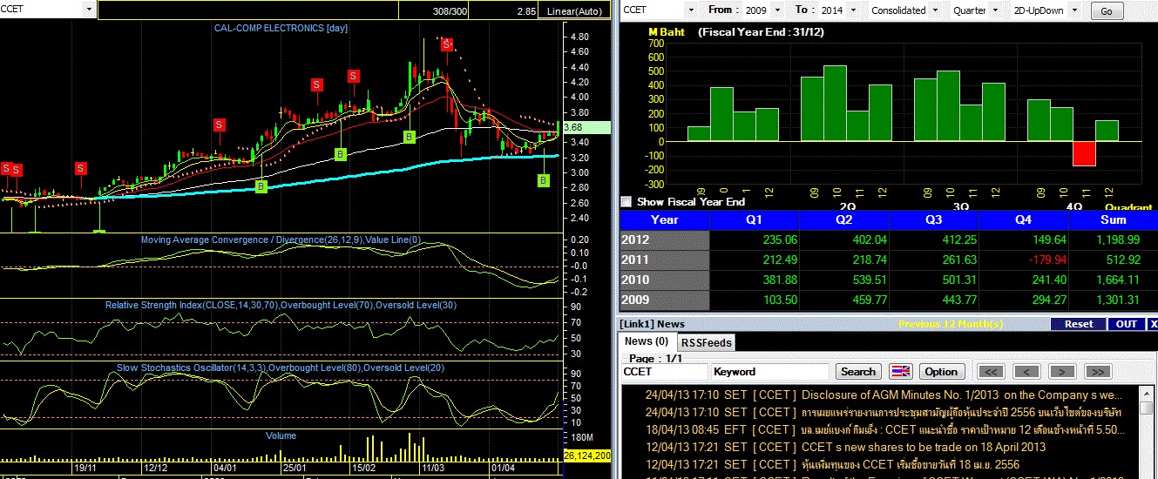Viewport: 1158px width, 479px height.
Task: Open news Disclosure of AGM Minutes No. 1/2013
Action: click(x=961, y=395)
